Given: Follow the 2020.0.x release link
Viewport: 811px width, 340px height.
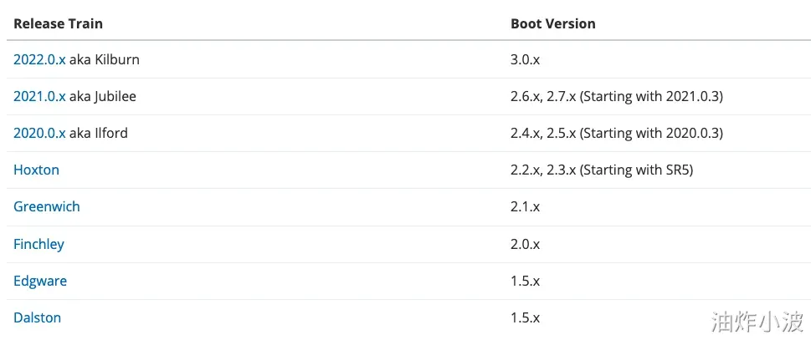Looking at the screenshot, I should 39,134.
